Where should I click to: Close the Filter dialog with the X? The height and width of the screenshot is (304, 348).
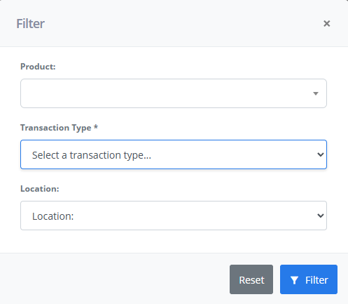click(x=326, y=23)
